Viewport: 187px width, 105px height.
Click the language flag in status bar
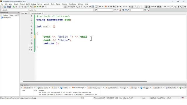tap(183, 98)
